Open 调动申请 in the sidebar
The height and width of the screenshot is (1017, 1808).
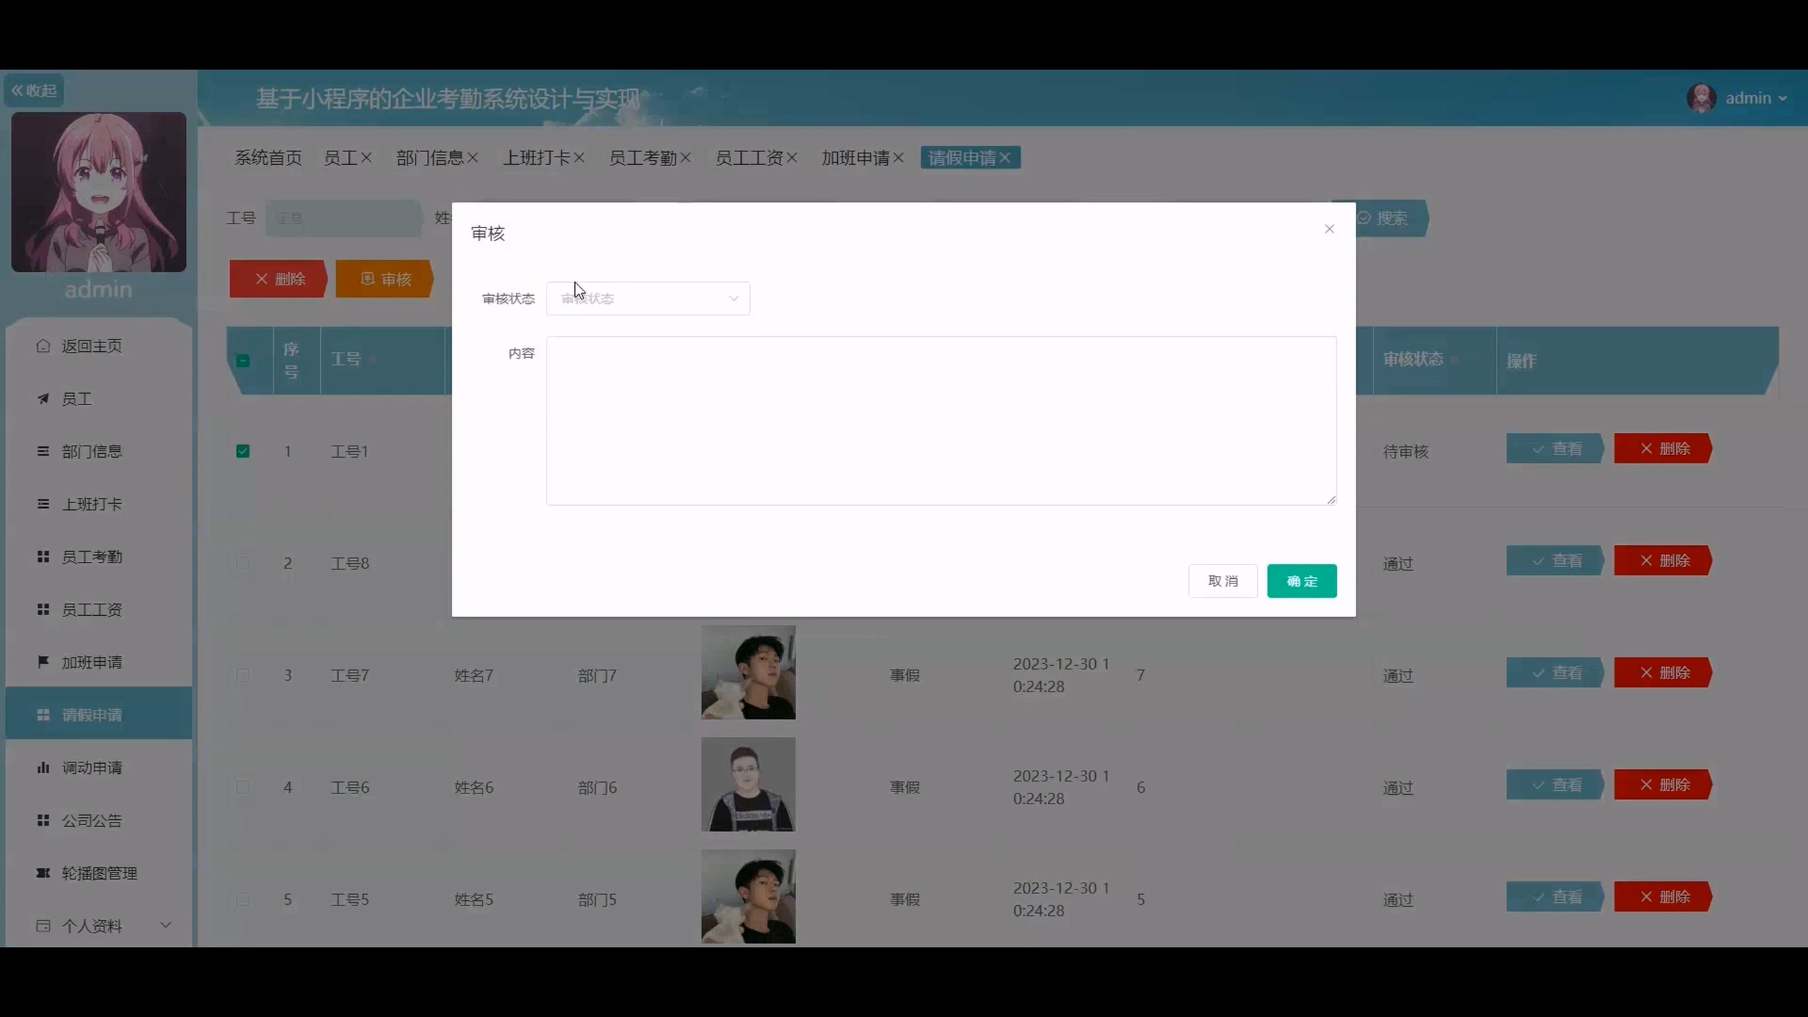tap(99, 768)
